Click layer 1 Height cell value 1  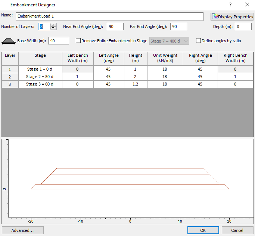click(x=136, y=69)
